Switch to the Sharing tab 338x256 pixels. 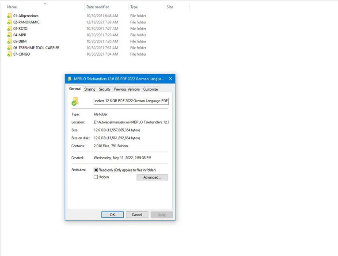pyautogui.click(x=90, y=89)
